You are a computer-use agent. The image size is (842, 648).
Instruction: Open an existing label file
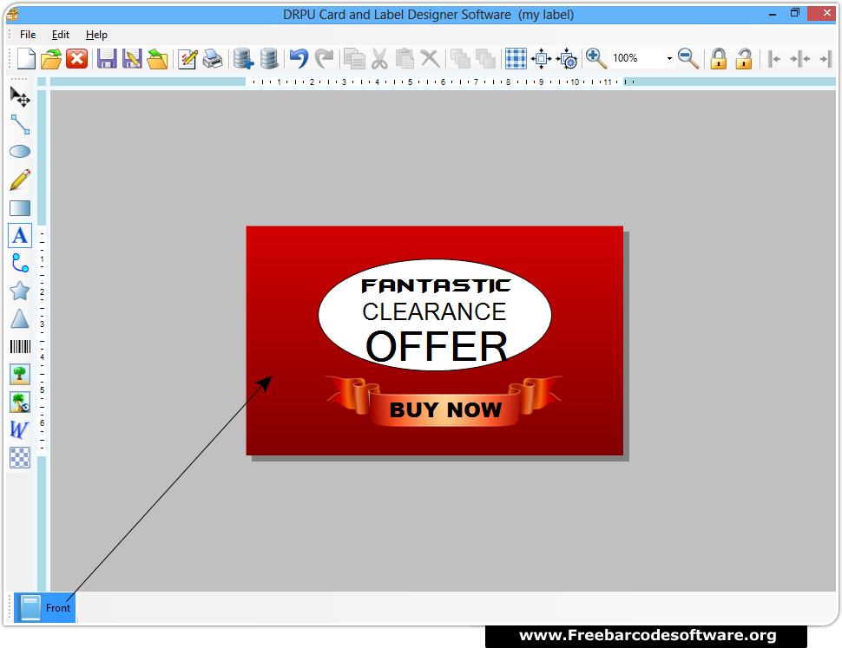[51, 58]
